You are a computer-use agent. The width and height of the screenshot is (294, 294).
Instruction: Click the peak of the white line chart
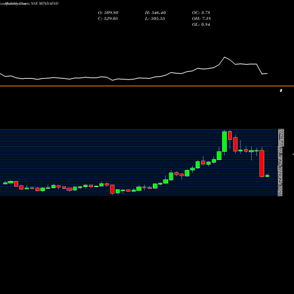pos(225,57)
